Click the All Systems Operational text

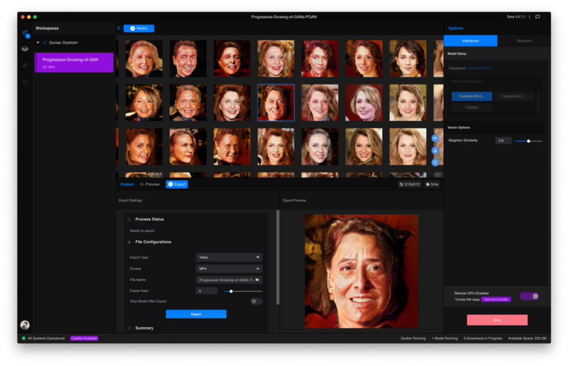(47, 338)
